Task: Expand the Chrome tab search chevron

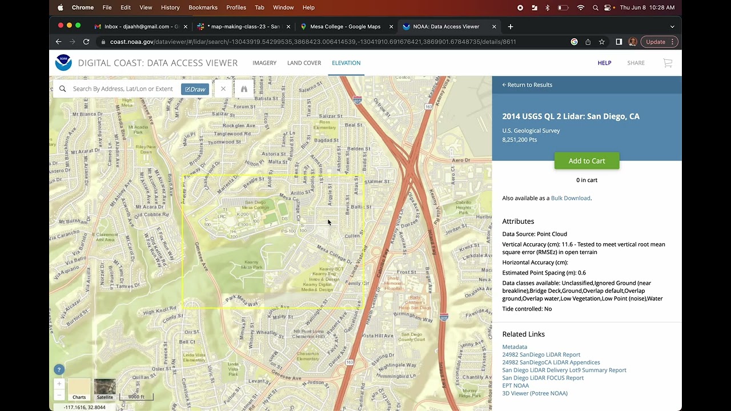Action: coord(672,26)
